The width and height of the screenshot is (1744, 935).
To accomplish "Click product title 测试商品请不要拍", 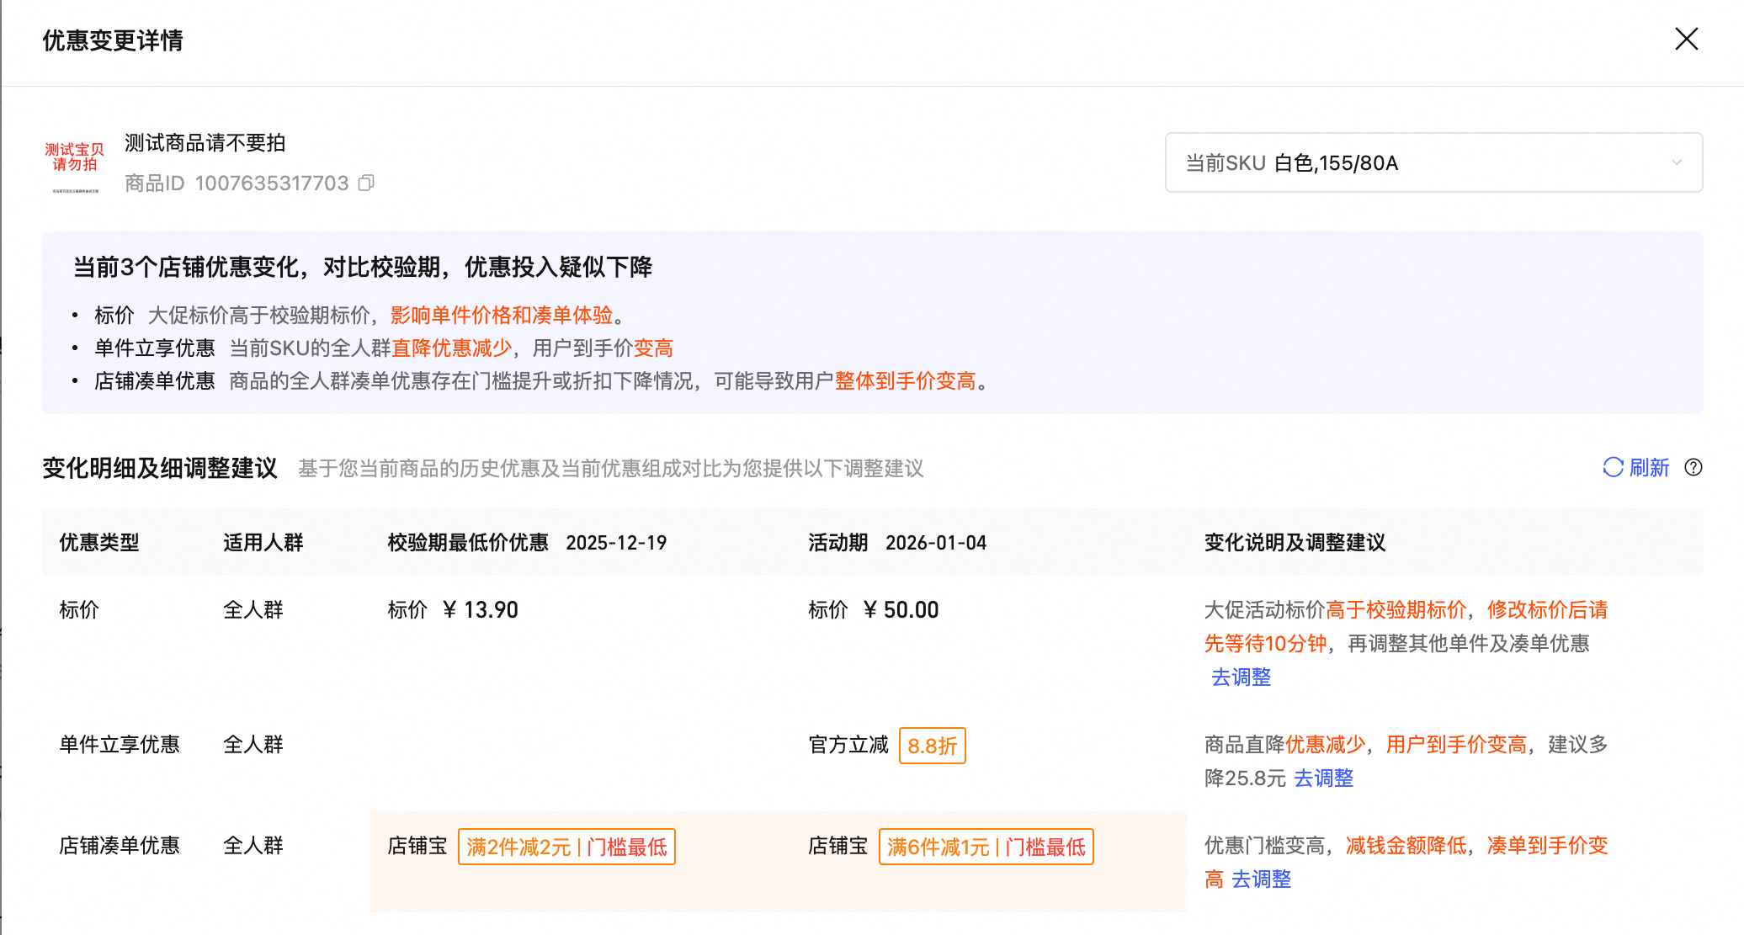I will point(205,143).
